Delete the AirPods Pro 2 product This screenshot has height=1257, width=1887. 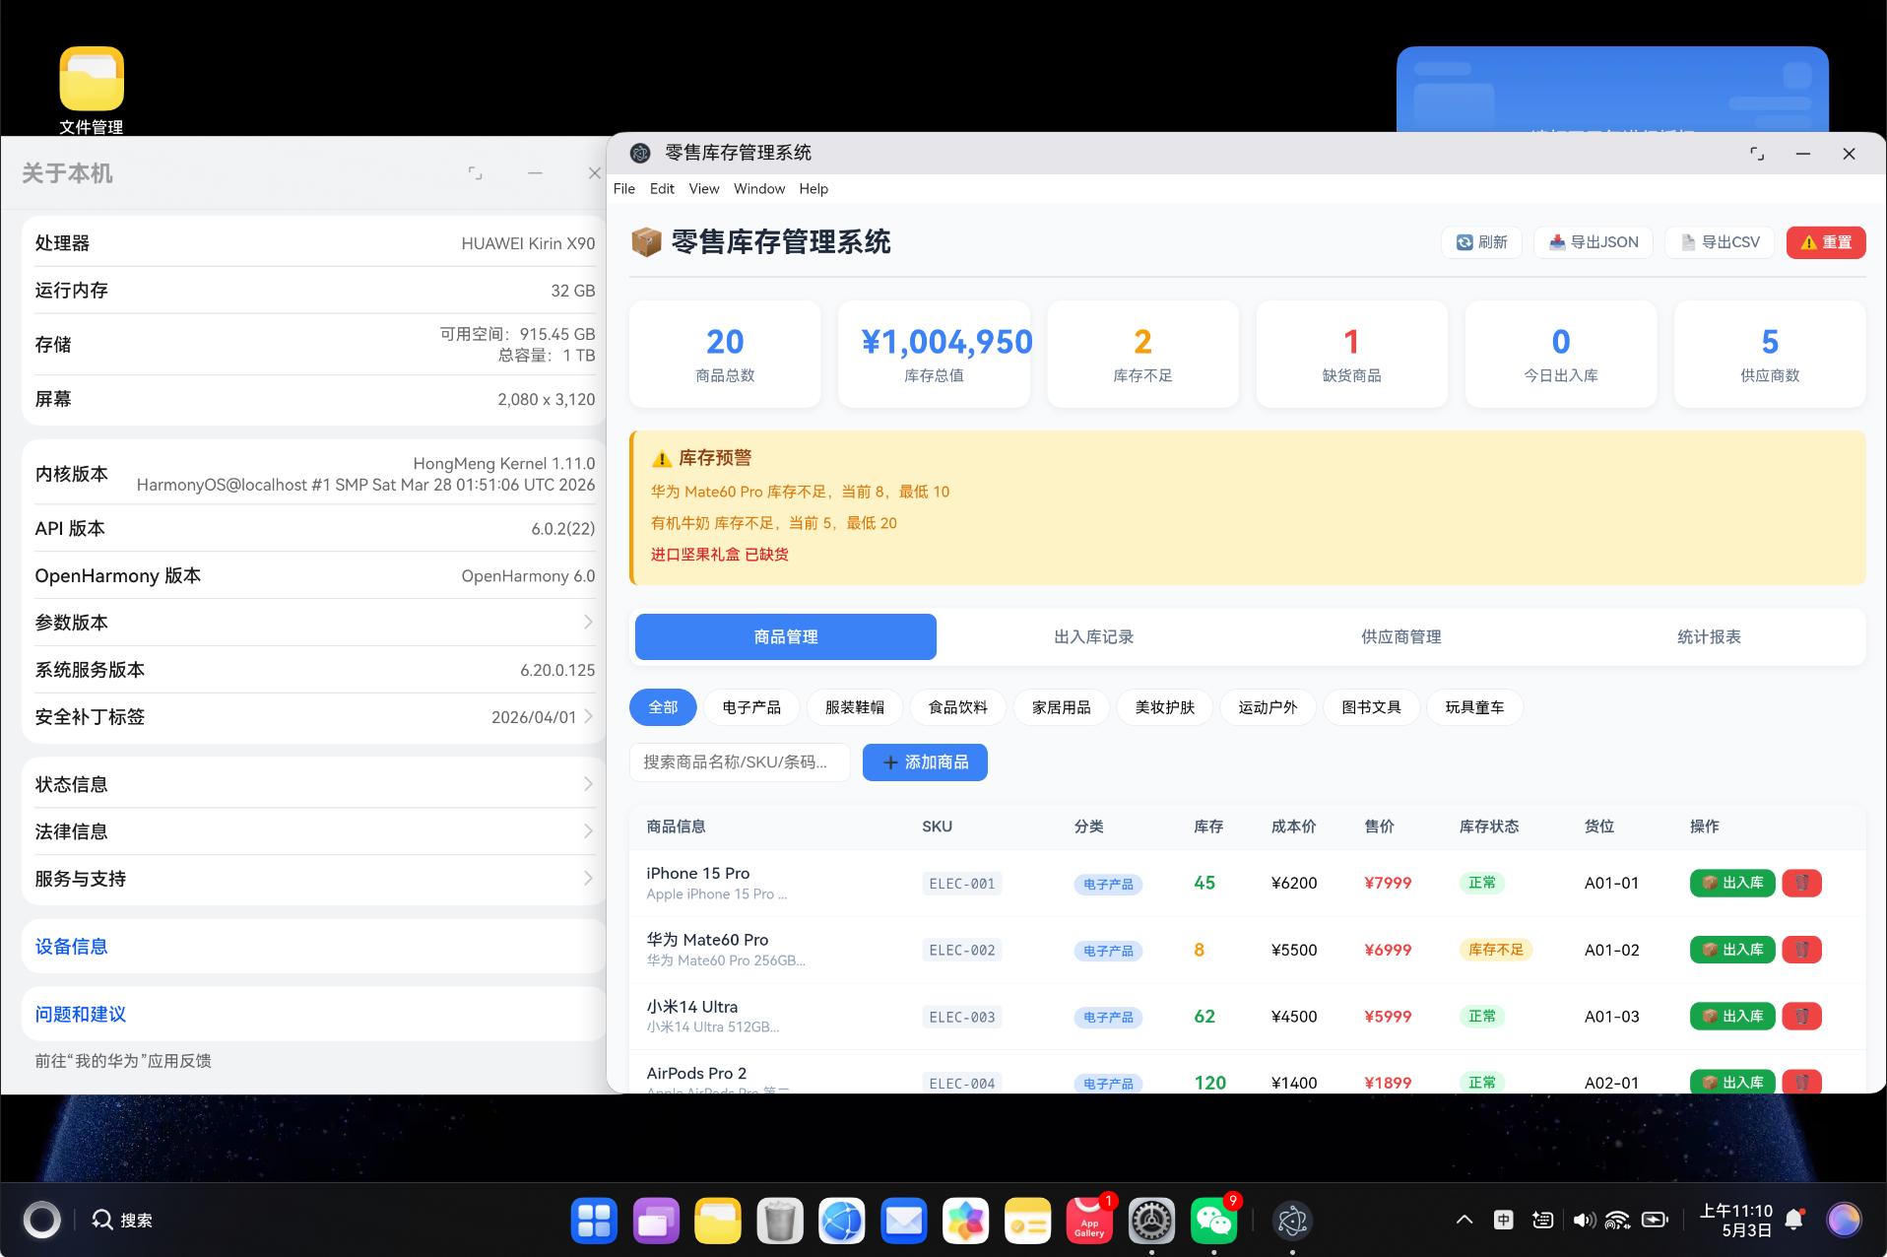[1802, 1082]
